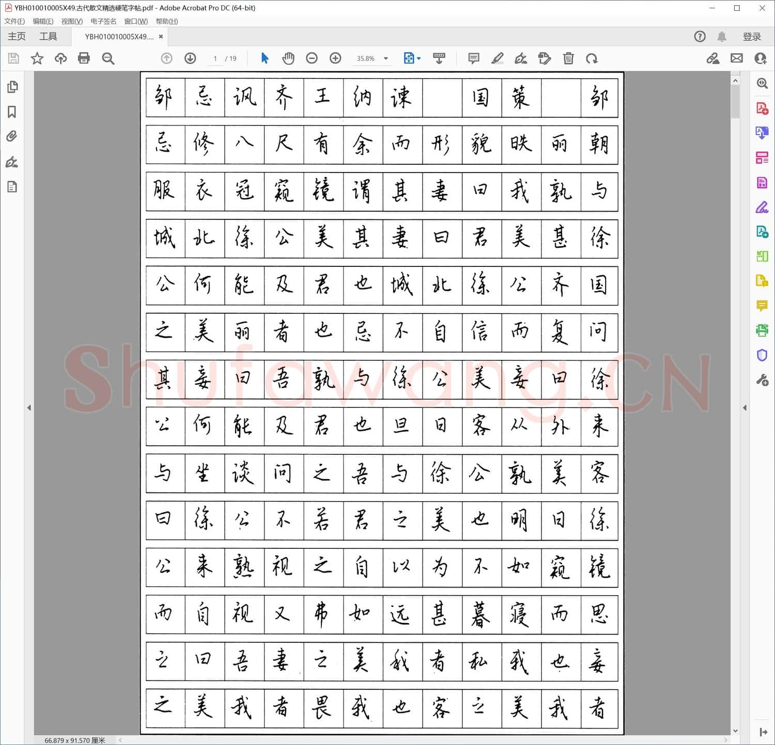Open the search tool magnifier in right pane
This screenshot has width=775, height=745.
click(x=762, y=83)
